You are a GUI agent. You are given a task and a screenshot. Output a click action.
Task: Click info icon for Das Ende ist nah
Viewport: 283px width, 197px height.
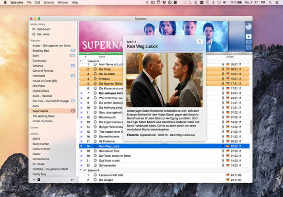click(95, 161)
